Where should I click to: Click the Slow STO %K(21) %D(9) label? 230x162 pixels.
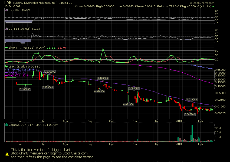coord(27,48)
